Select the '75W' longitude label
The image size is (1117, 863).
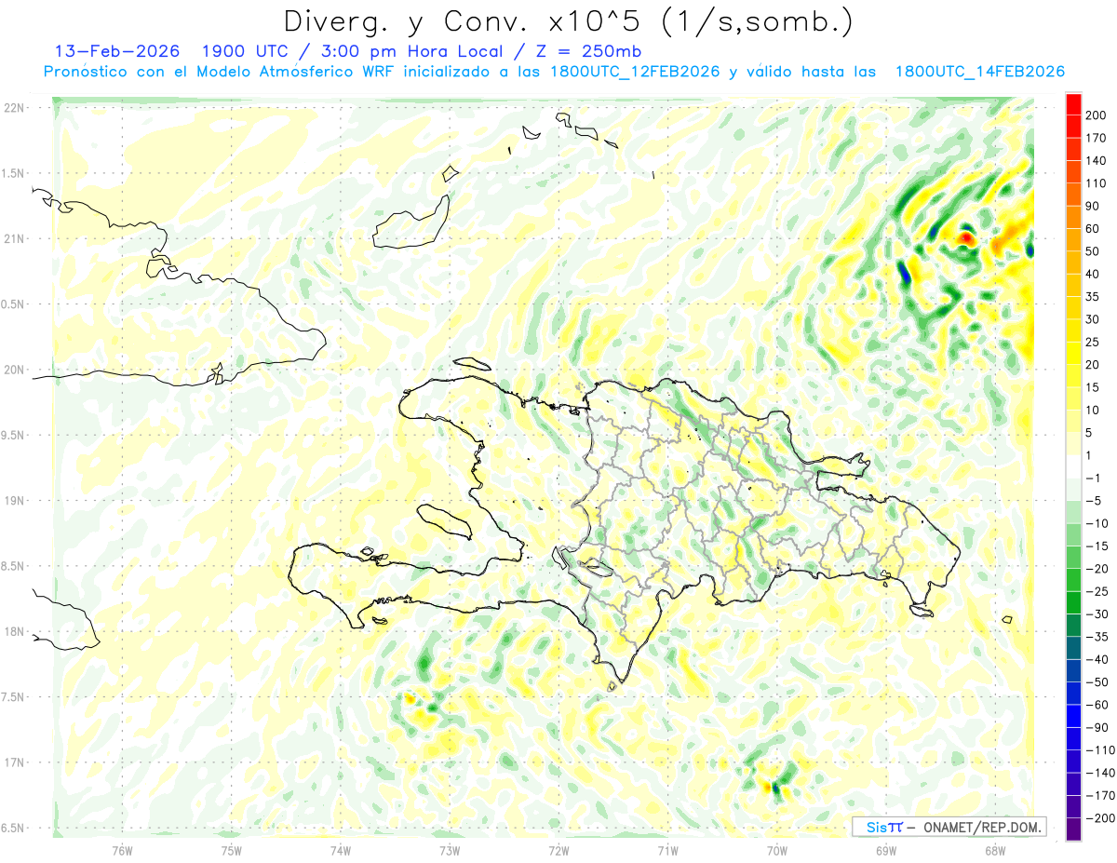tap(232, 850)
